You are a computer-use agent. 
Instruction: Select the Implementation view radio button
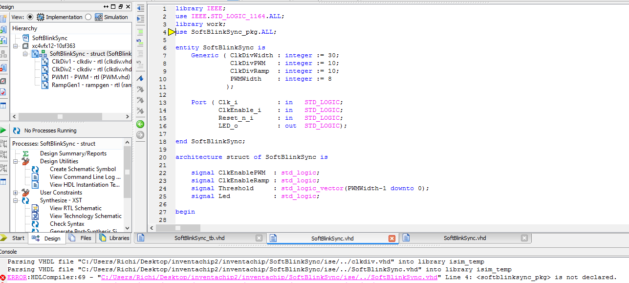tap(30, 17)
